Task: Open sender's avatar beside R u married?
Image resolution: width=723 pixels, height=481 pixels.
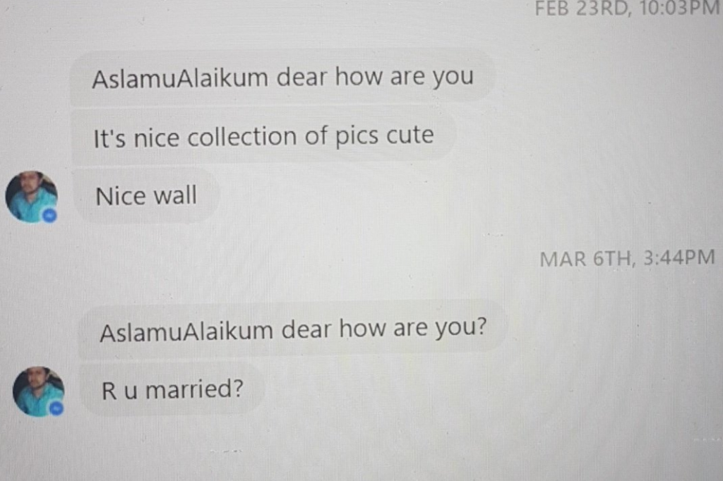Action: pos(38,391)
